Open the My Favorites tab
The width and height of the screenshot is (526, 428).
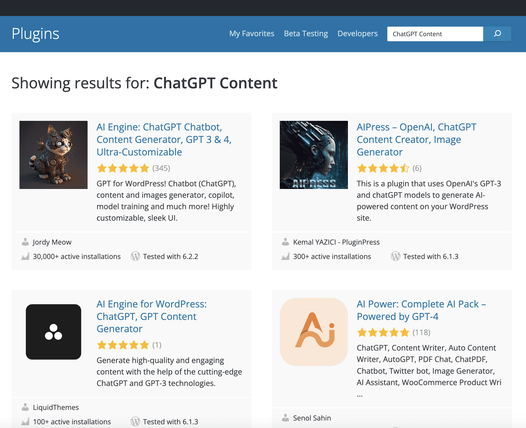tap(251, 33)
